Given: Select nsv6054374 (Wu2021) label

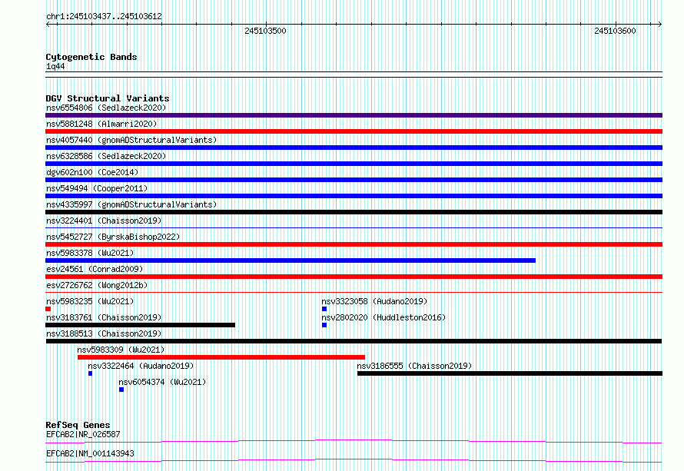Looking at the screenshot, I should (162, 382).
